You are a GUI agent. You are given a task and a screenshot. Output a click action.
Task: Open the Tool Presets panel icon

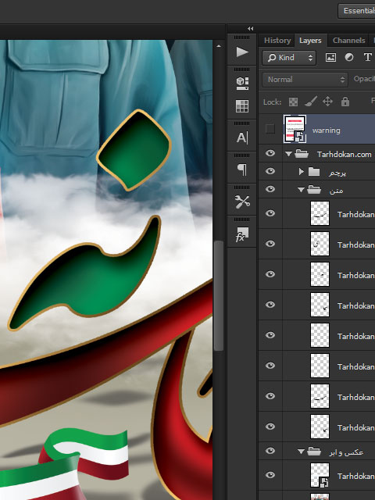[x=242, y=202]
